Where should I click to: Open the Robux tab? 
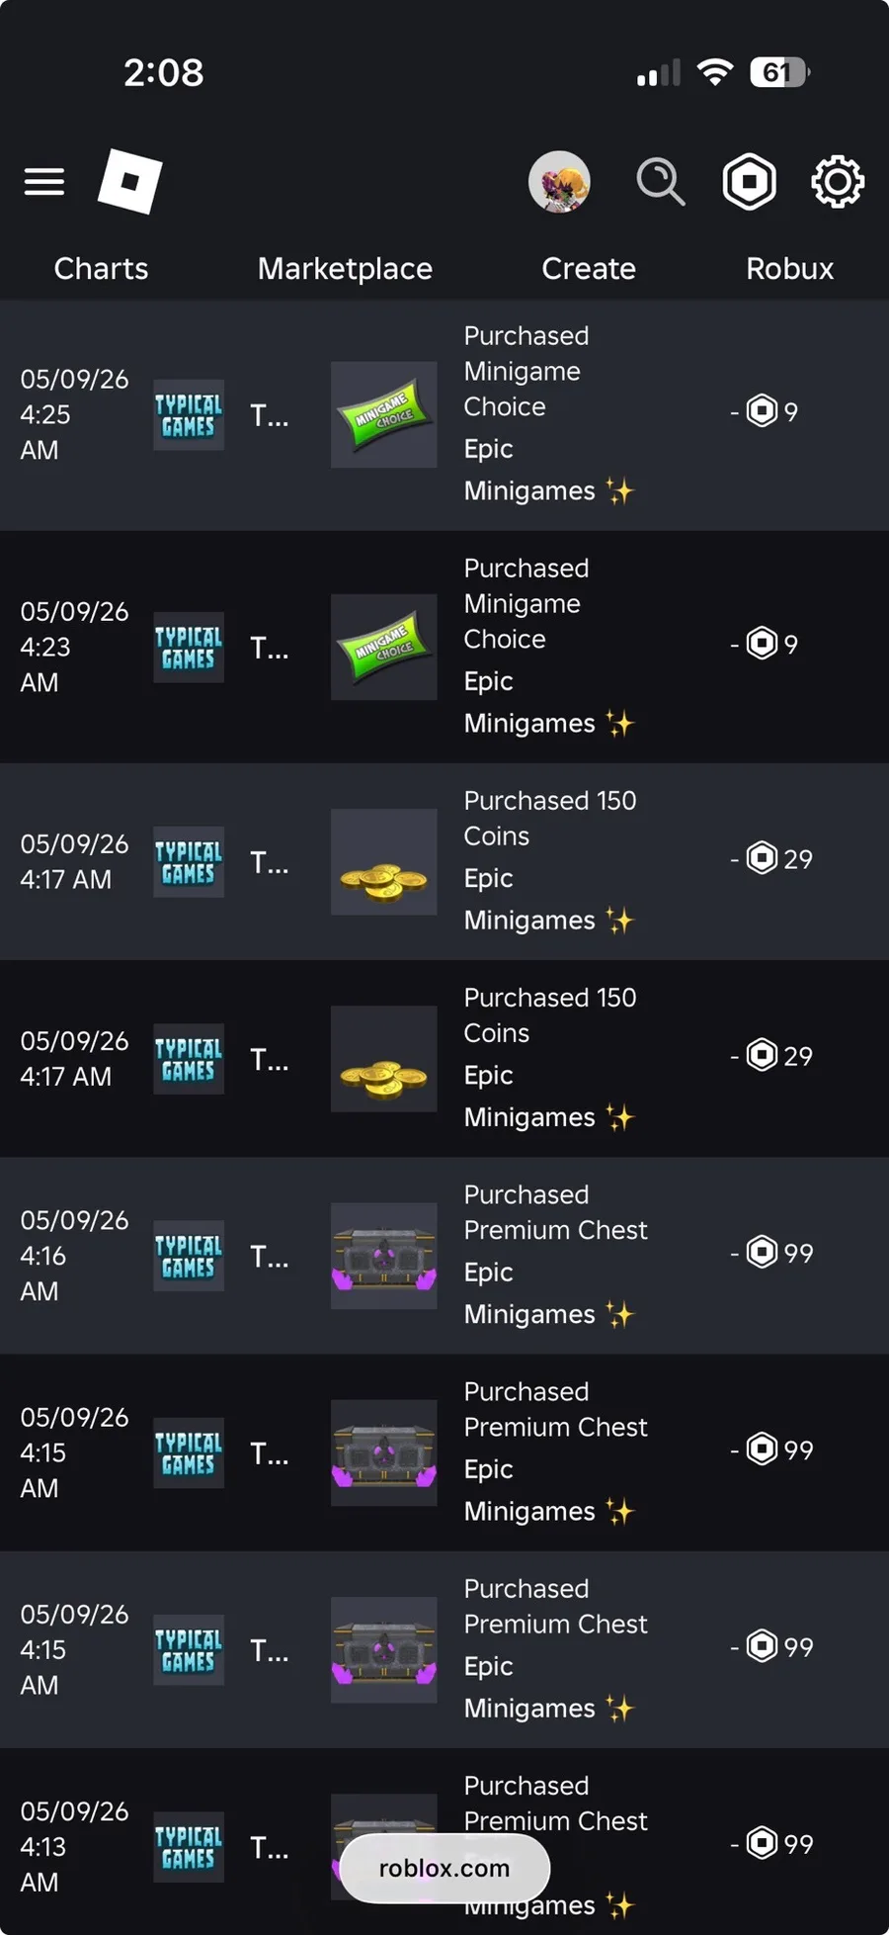789,269
